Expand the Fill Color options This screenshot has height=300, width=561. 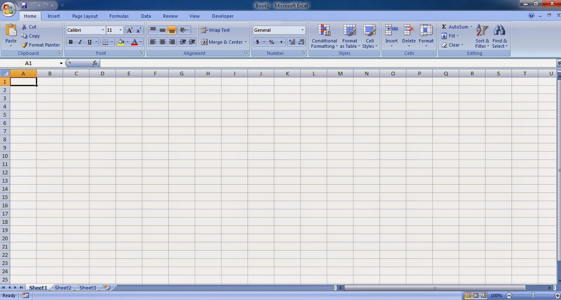click(127, 42)
